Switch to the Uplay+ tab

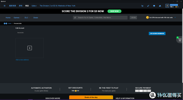coord(34,6)
